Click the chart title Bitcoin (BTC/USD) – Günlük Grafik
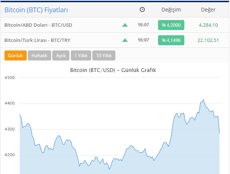230x174 pixels. [x=113, y=70]
